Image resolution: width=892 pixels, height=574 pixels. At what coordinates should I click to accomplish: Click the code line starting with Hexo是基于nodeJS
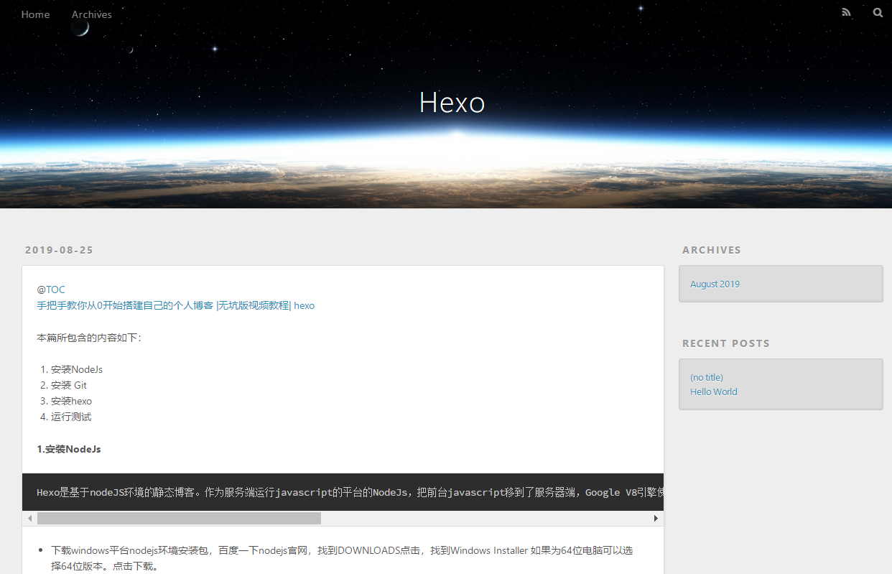click(350, 492)
